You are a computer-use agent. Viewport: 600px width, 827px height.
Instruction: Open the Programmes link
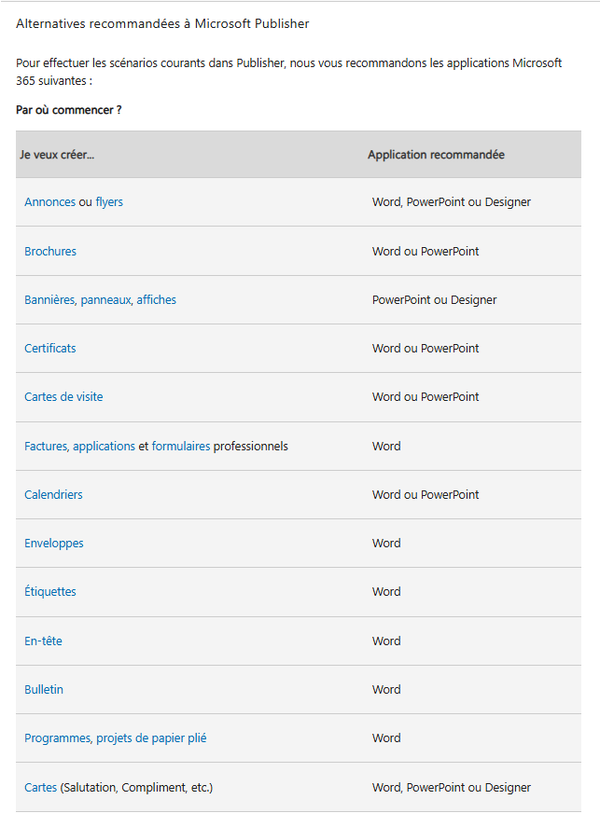point(59,737)
